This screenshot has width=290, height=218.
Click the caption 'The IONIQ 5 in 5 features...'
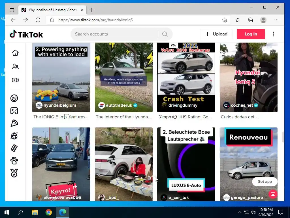point(61,117)
